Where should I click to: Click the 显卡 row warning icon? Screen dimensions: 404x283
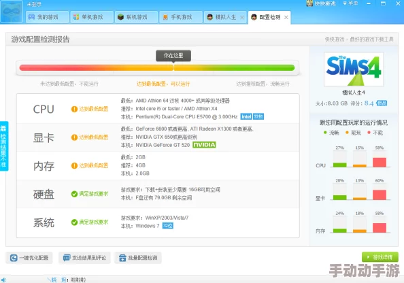pyautogui.click(x=74, y=137)
